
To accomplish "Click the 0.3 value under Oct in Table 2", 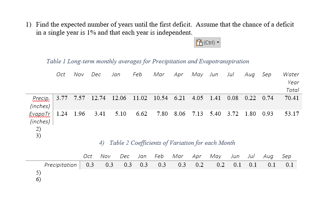I will coord(90,164).
